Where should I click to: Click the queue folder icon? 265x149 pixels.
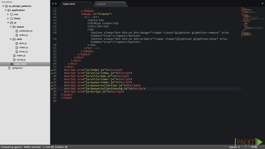click(14, 27)
